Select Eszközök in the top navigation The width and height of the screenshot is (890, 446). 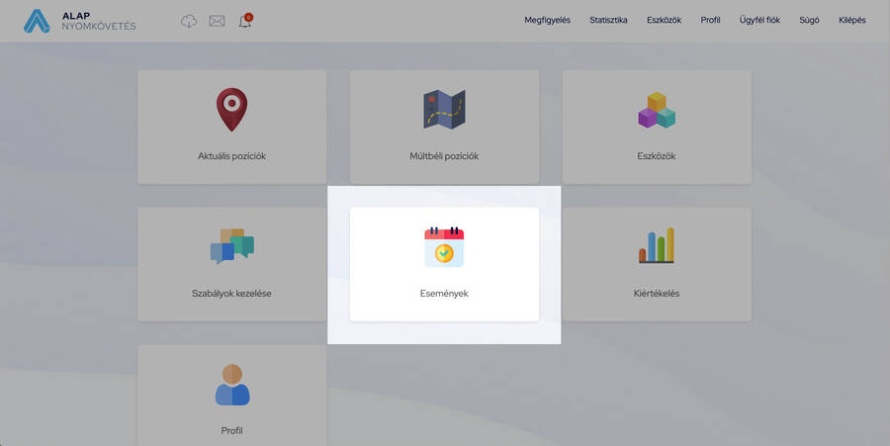click(664, 20)
